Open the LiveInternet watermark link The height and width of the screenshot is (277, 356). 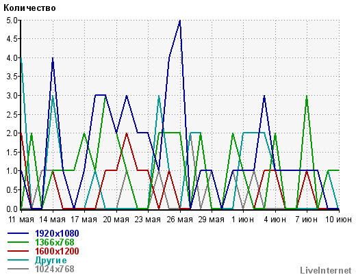tap(326, 271)
